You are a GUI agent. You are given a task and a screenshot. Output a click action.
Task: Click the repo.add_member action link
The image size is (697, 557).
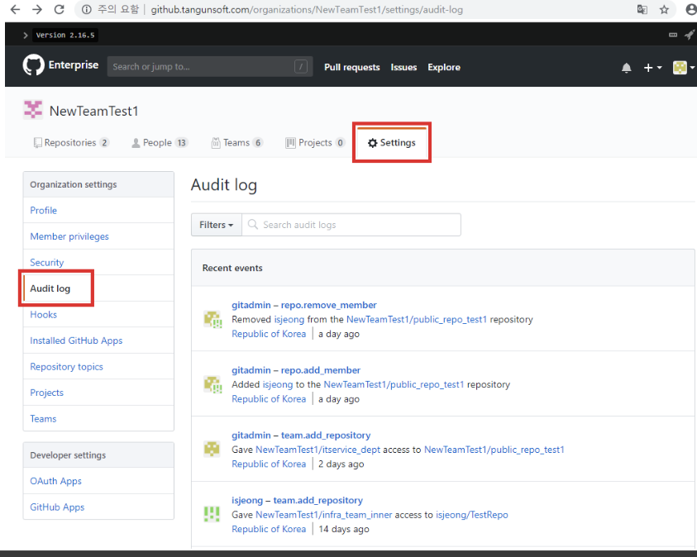click(x=321, y=370)
